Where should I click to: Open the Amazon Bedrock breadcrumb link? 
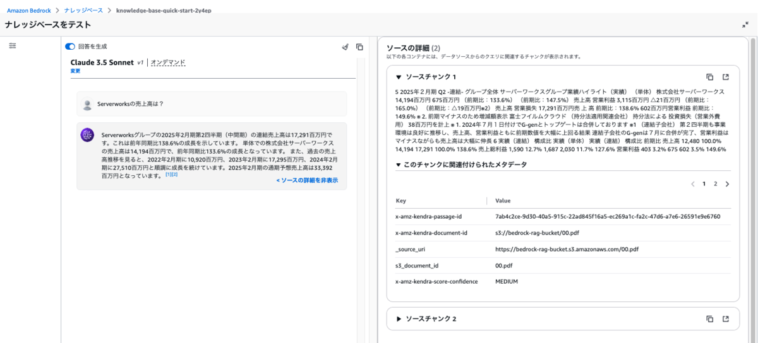(x=28, y=11)
